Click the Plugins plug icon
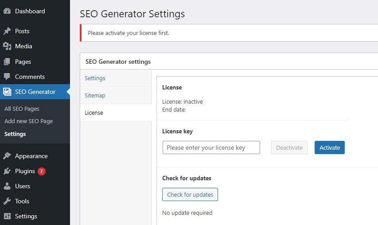 7,171
